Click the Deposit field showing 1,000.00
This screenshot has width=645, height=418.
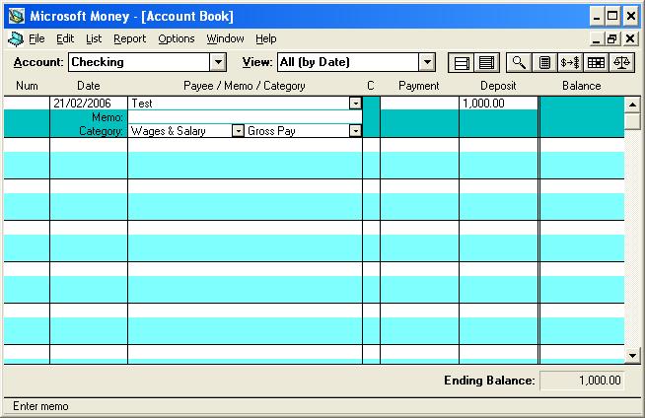(498, 104)
